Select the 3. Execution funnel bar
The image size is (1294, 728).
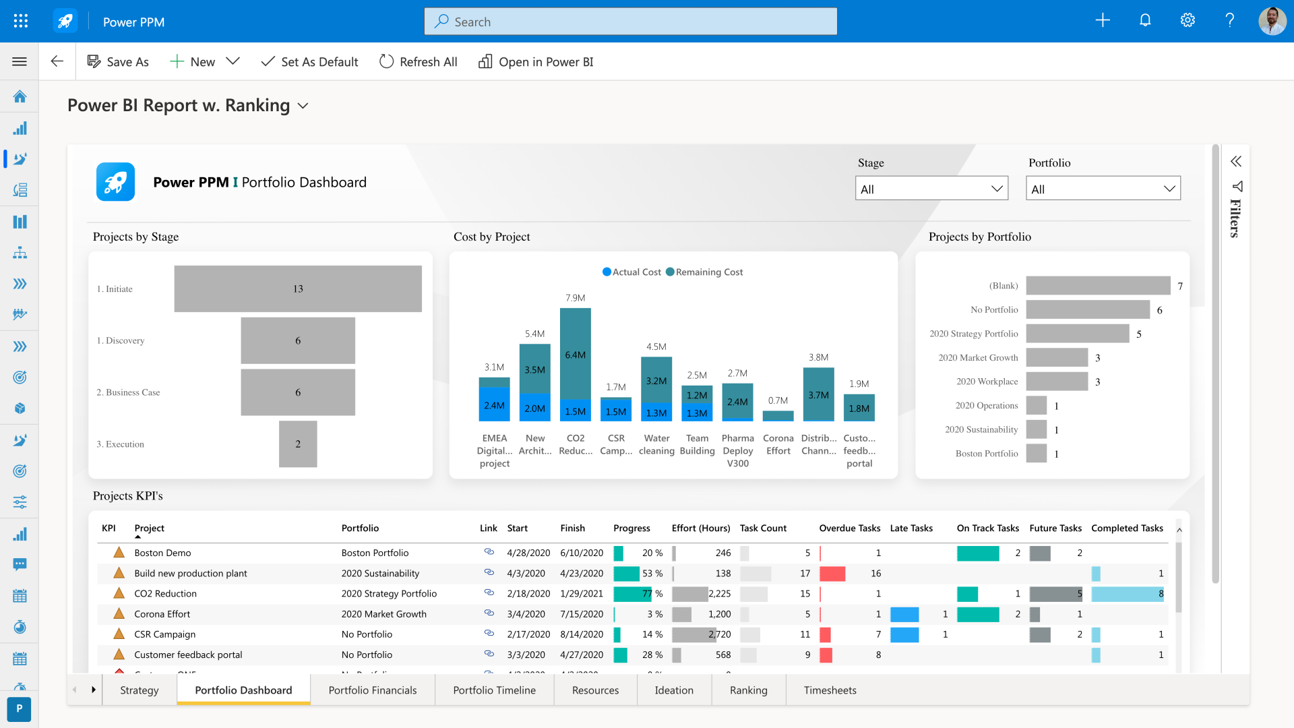(x=298, y=444)
